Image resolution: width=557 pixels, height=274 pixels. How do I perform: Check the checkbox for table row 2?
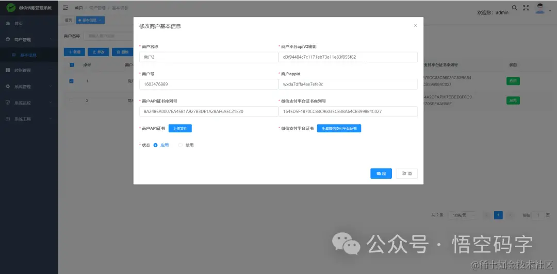point(71,101)
